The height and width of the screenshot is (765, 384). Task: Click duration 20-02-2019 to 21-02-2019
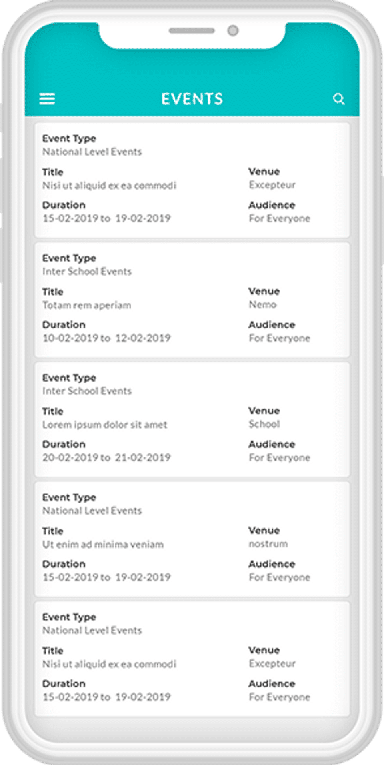click(106, 457)
